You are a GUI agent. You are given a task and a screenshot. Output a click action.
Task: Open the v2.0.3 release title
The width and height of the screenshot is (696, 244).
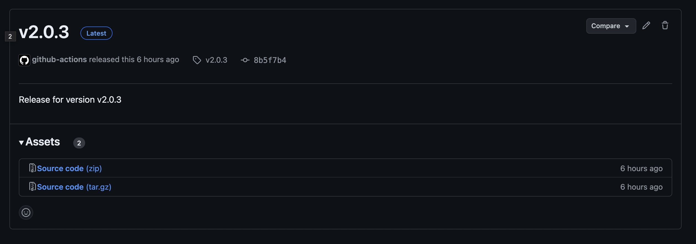pos(44,32)
